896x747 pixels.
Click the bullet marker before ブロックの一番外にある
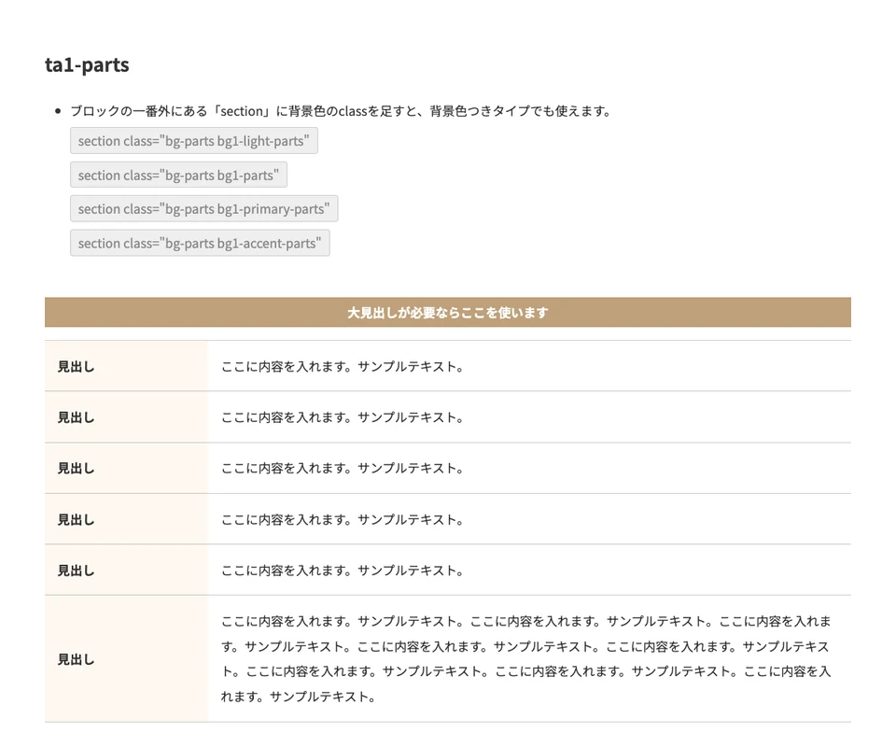pos(58,111)
